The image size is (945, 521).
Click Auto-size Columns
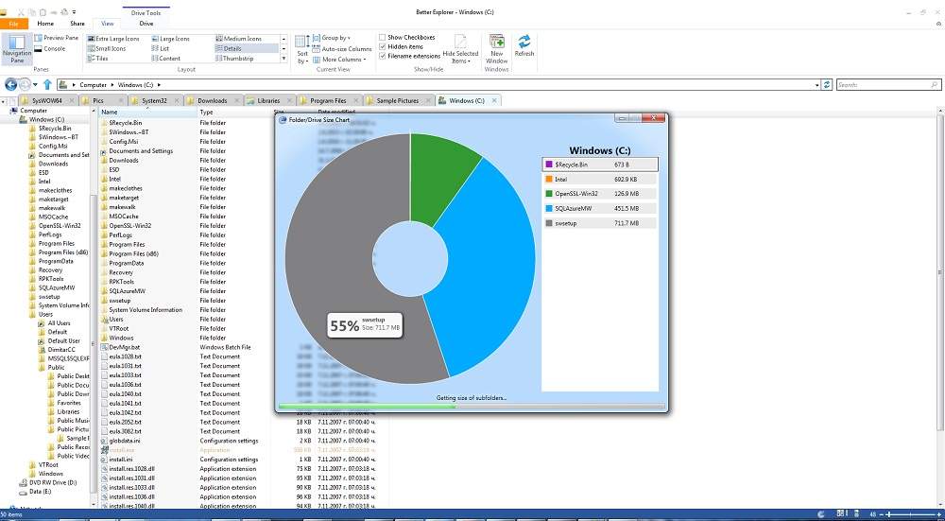(x=342, y=49)
